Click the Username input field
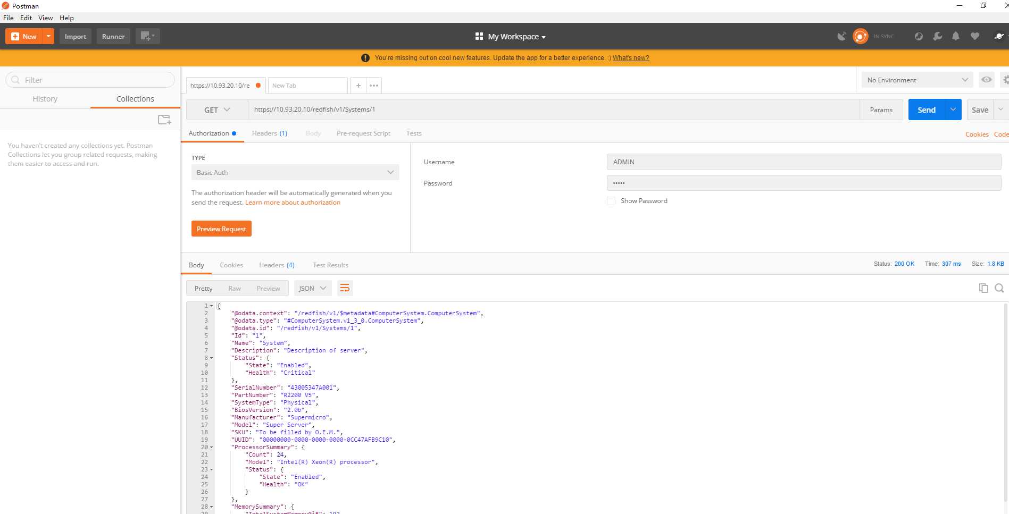The image size is (1009, 514). click(x=804, y=162)
